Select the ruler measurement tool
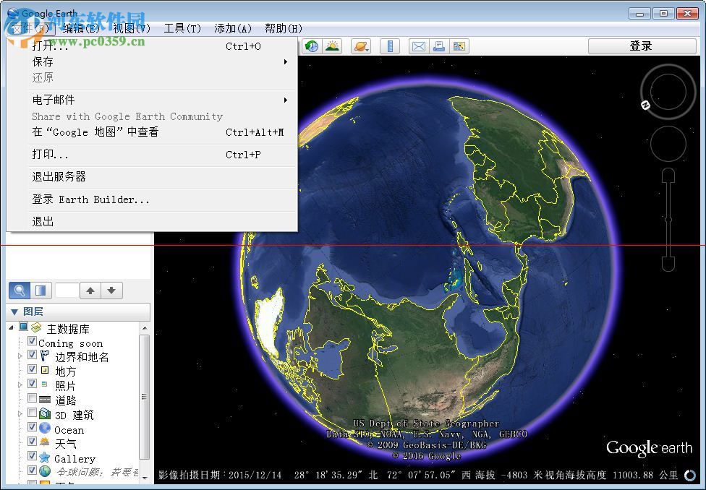Viewport: 706px width, 490px height. (x=390, y=46)
